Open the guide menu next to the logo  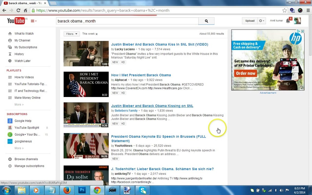tap(33, 21)
